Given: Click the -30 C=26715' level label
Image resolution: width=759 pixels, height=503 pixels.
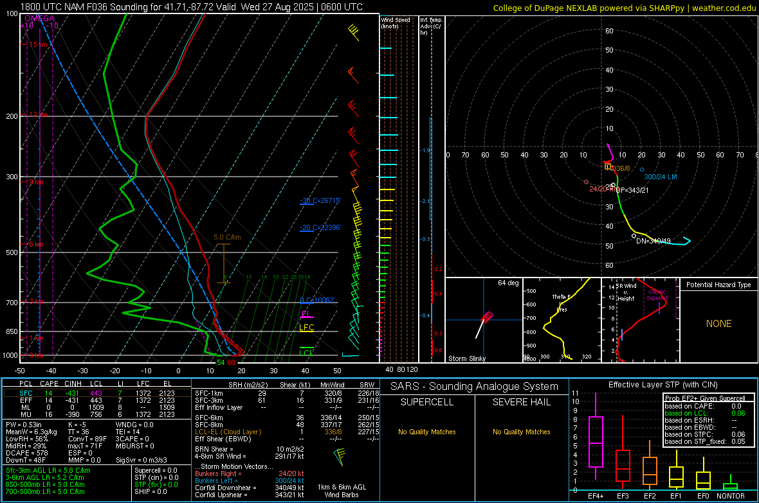Looking at the screenshot, I should pos(320,200).
